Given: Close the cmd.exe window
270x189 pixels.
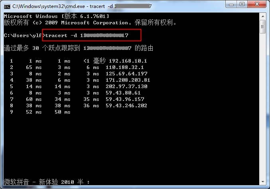Looking at the screenshot, I should 257,4.
